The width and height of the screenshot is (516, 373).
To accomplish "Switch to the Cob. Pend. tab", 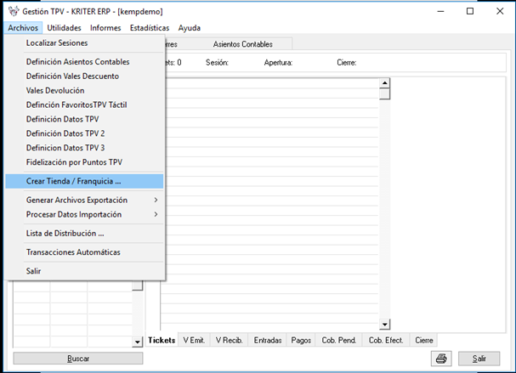I will (x=339, y=340).
